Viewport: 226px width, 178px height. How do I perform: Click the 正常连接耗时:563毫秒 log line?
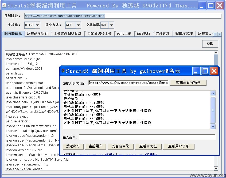coord(82,95)
